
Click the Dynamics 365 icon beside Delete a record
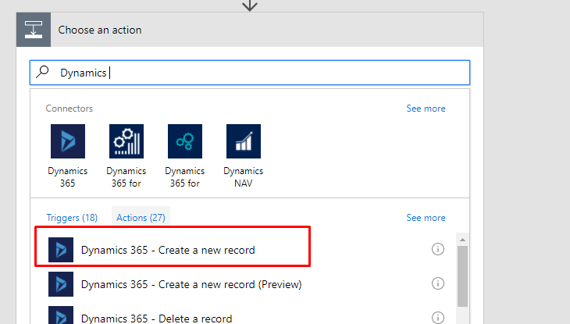point(61,315)
